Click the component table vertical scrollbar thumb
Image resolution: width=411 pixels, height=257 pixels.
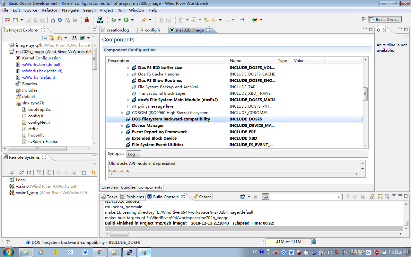click(365, 94)
